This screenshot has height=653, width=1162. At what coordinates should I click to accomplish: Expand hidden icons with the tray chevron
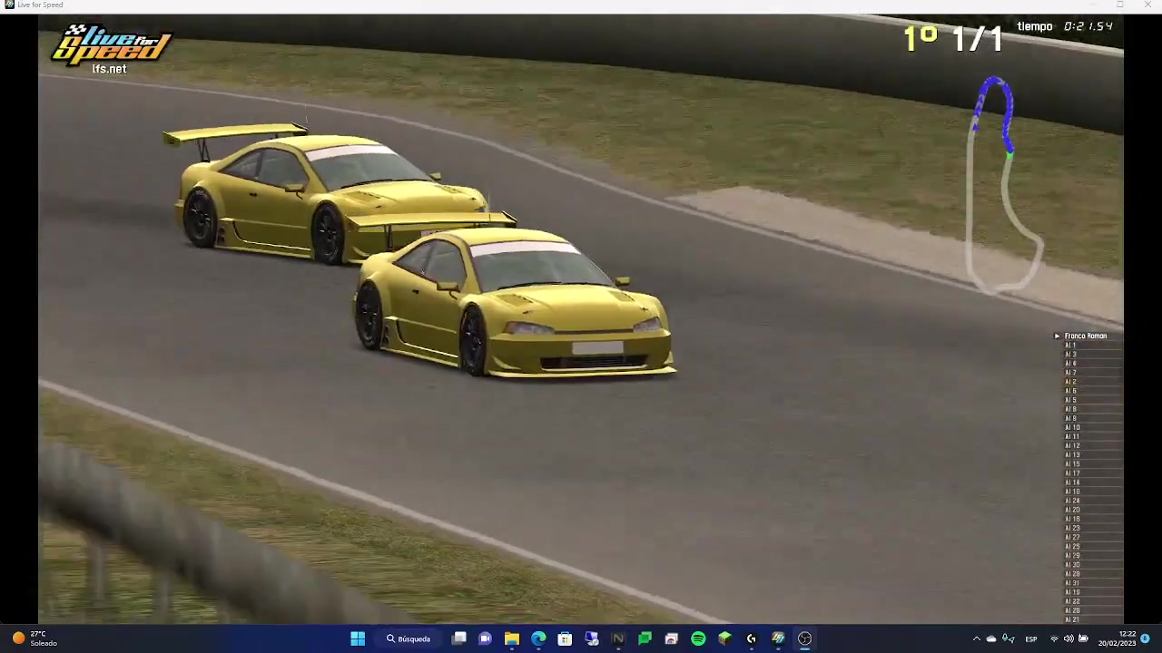coord(977,638)
